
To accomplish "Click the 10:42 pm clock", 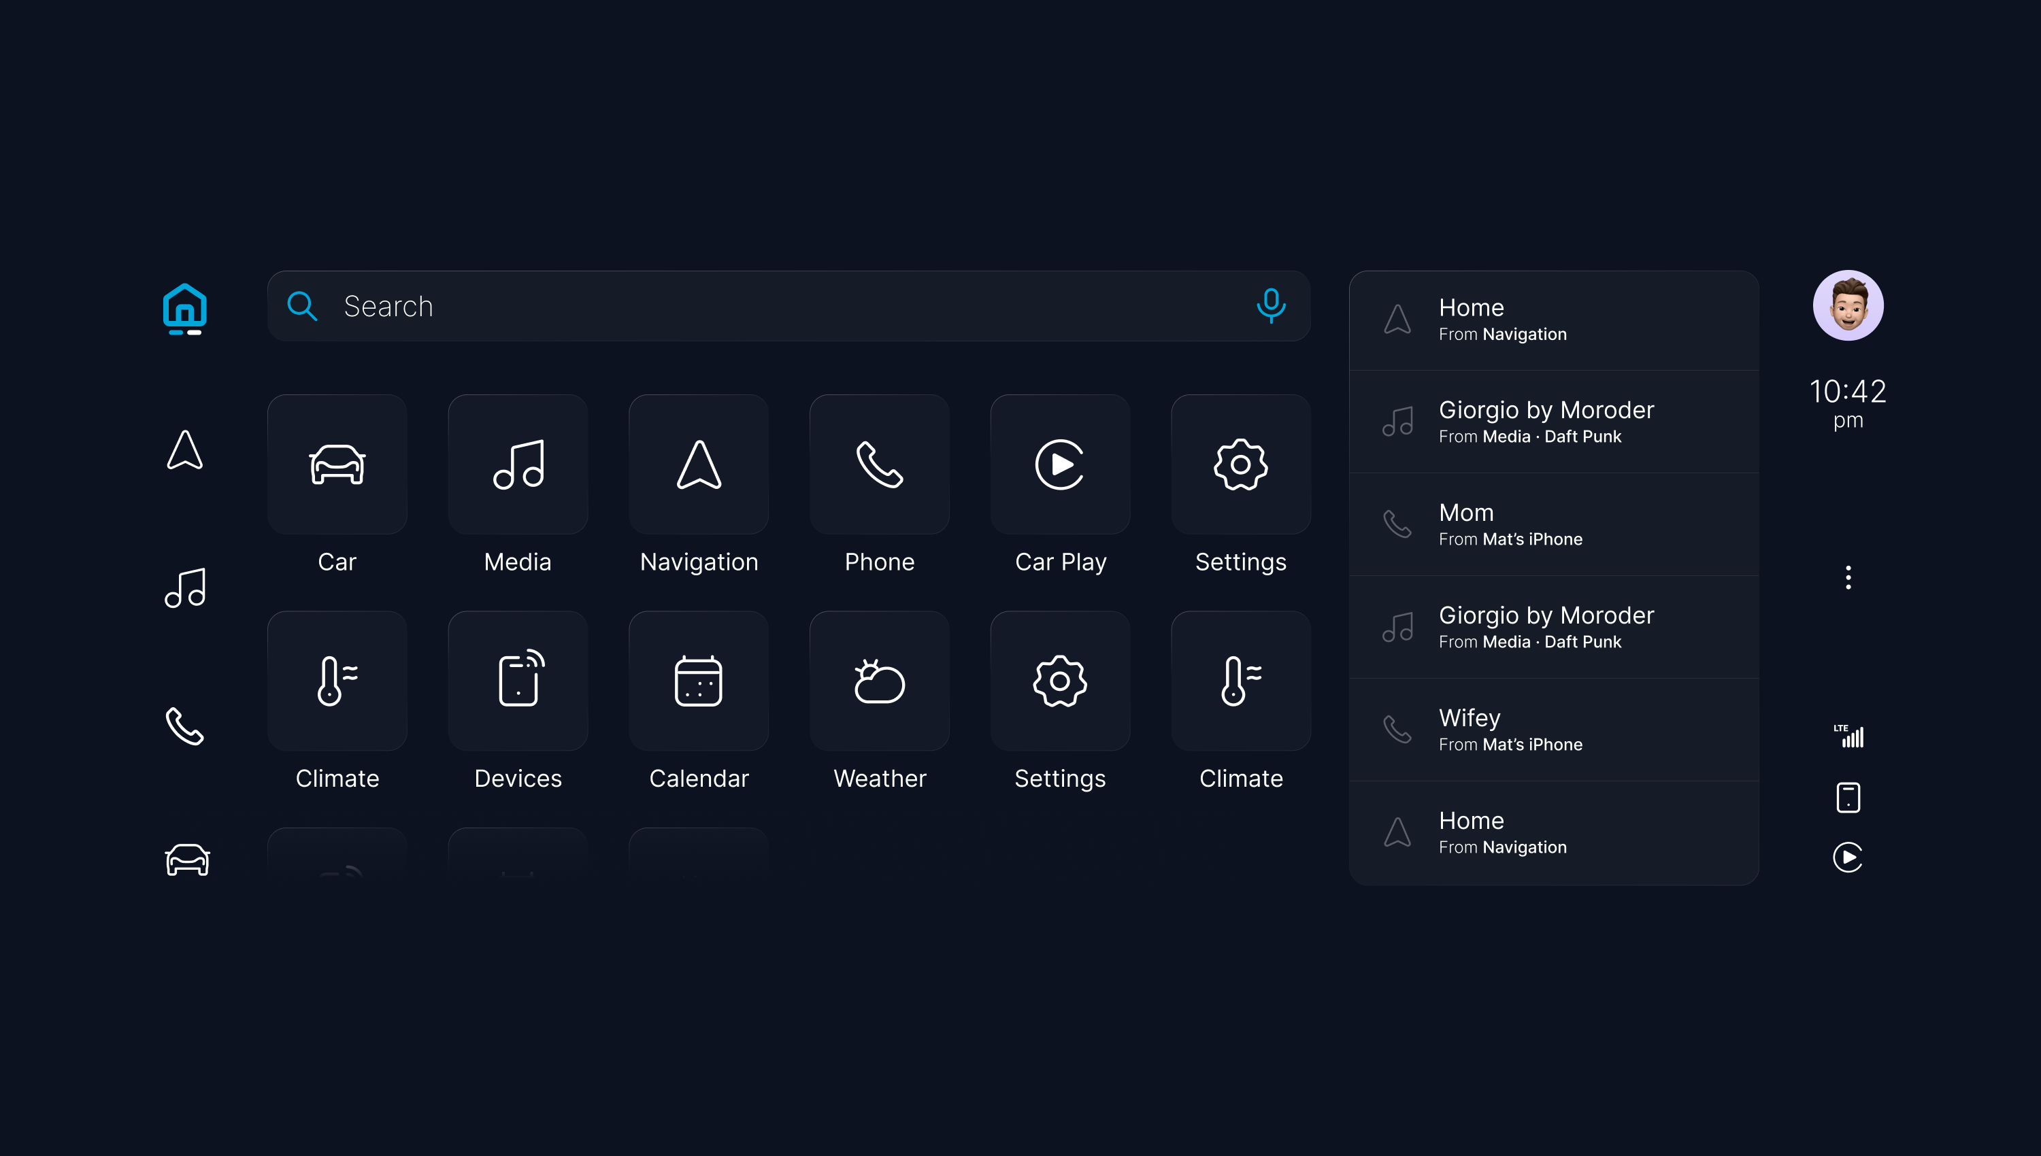I will click(1848, 403).
